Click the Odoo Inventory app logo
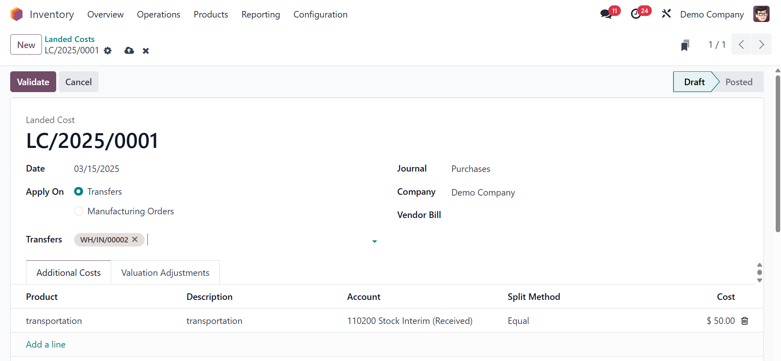Screen dimensions: 781x361 [16, 14]
